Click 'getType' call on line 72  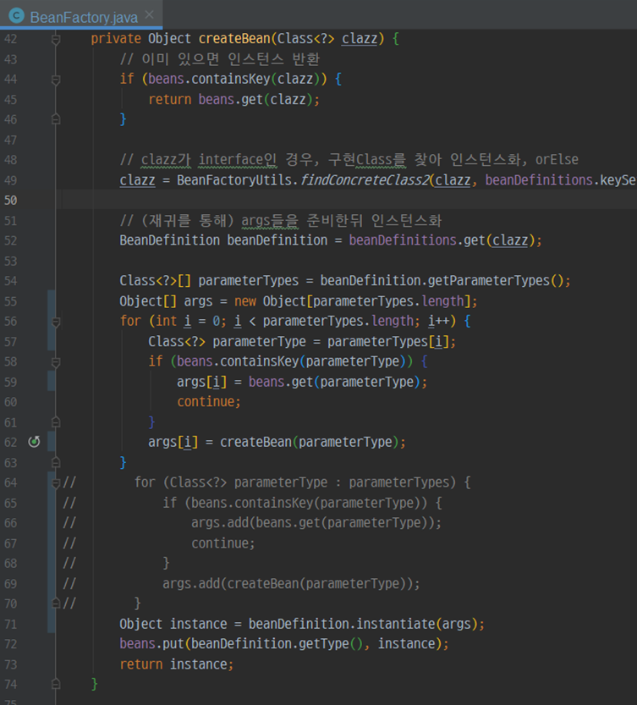click(324, 644)
